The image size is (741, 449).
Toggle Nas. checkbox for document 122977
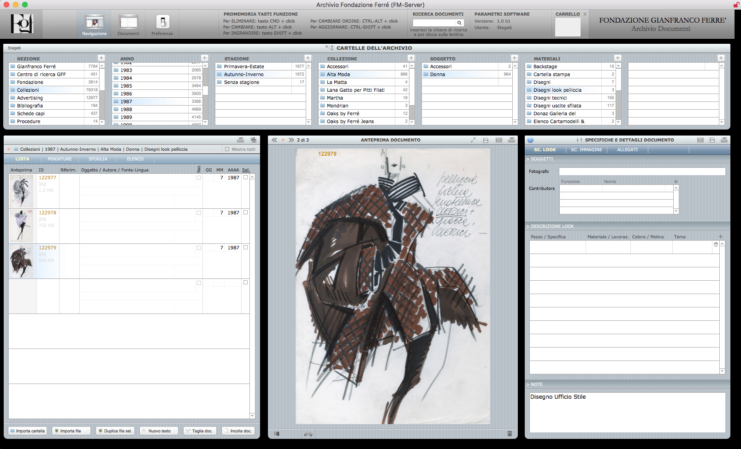(199, 177)
